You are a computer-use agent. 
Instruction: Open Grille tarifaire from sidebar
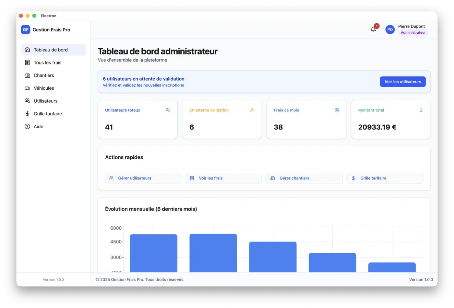click(54, 114)
